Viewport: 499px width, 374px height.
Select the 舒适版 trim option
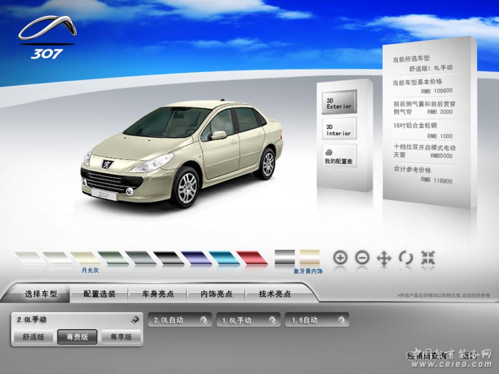(x=34, y=336)
